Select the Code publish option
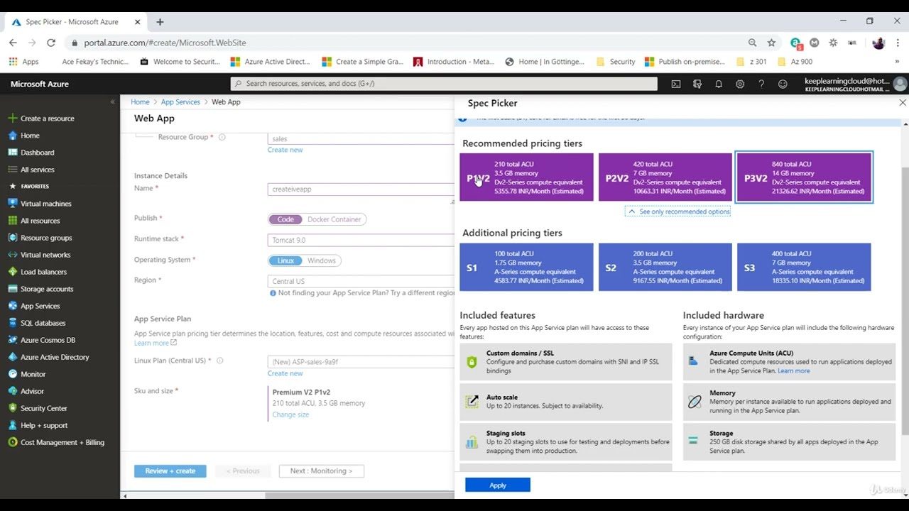 (285, 219)
